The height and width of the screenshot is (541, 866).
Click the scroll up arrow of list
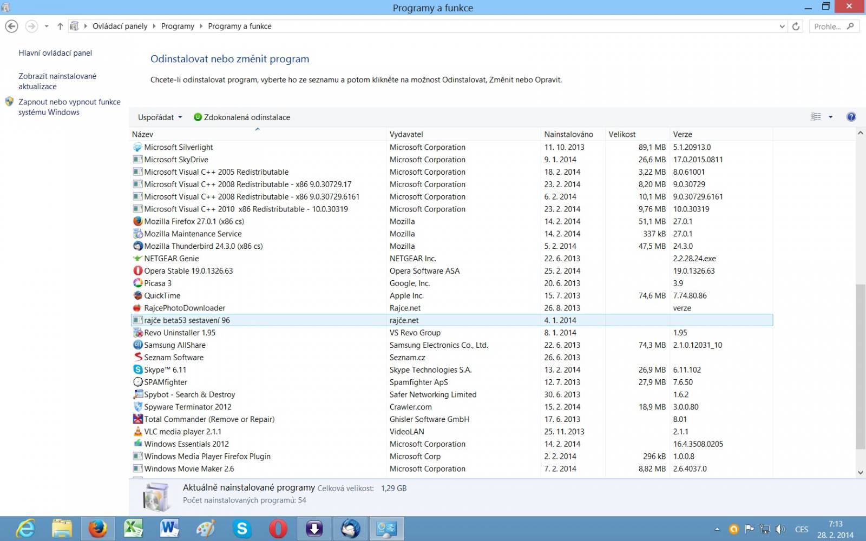(860, 133)
